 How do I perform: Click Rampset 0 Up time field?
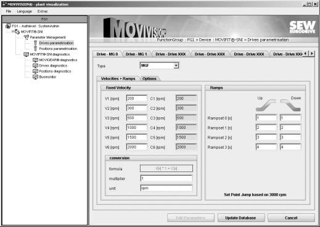(x=266, y=118)
